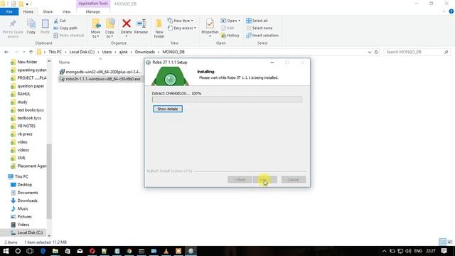Click Paste shortcut in ribbon
This screenshot has width=455, height=256.
(x=69, y=36)
